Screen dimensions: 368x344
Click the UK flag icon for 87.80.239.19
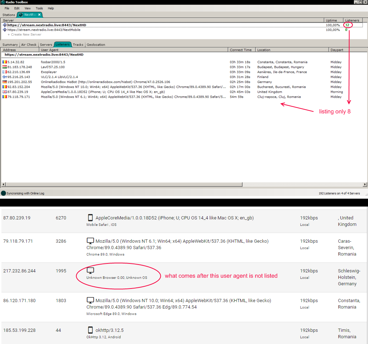(5, 92)
